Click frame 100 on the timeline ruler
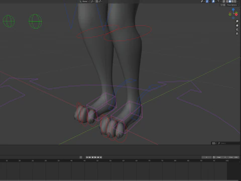 [227, 160]
